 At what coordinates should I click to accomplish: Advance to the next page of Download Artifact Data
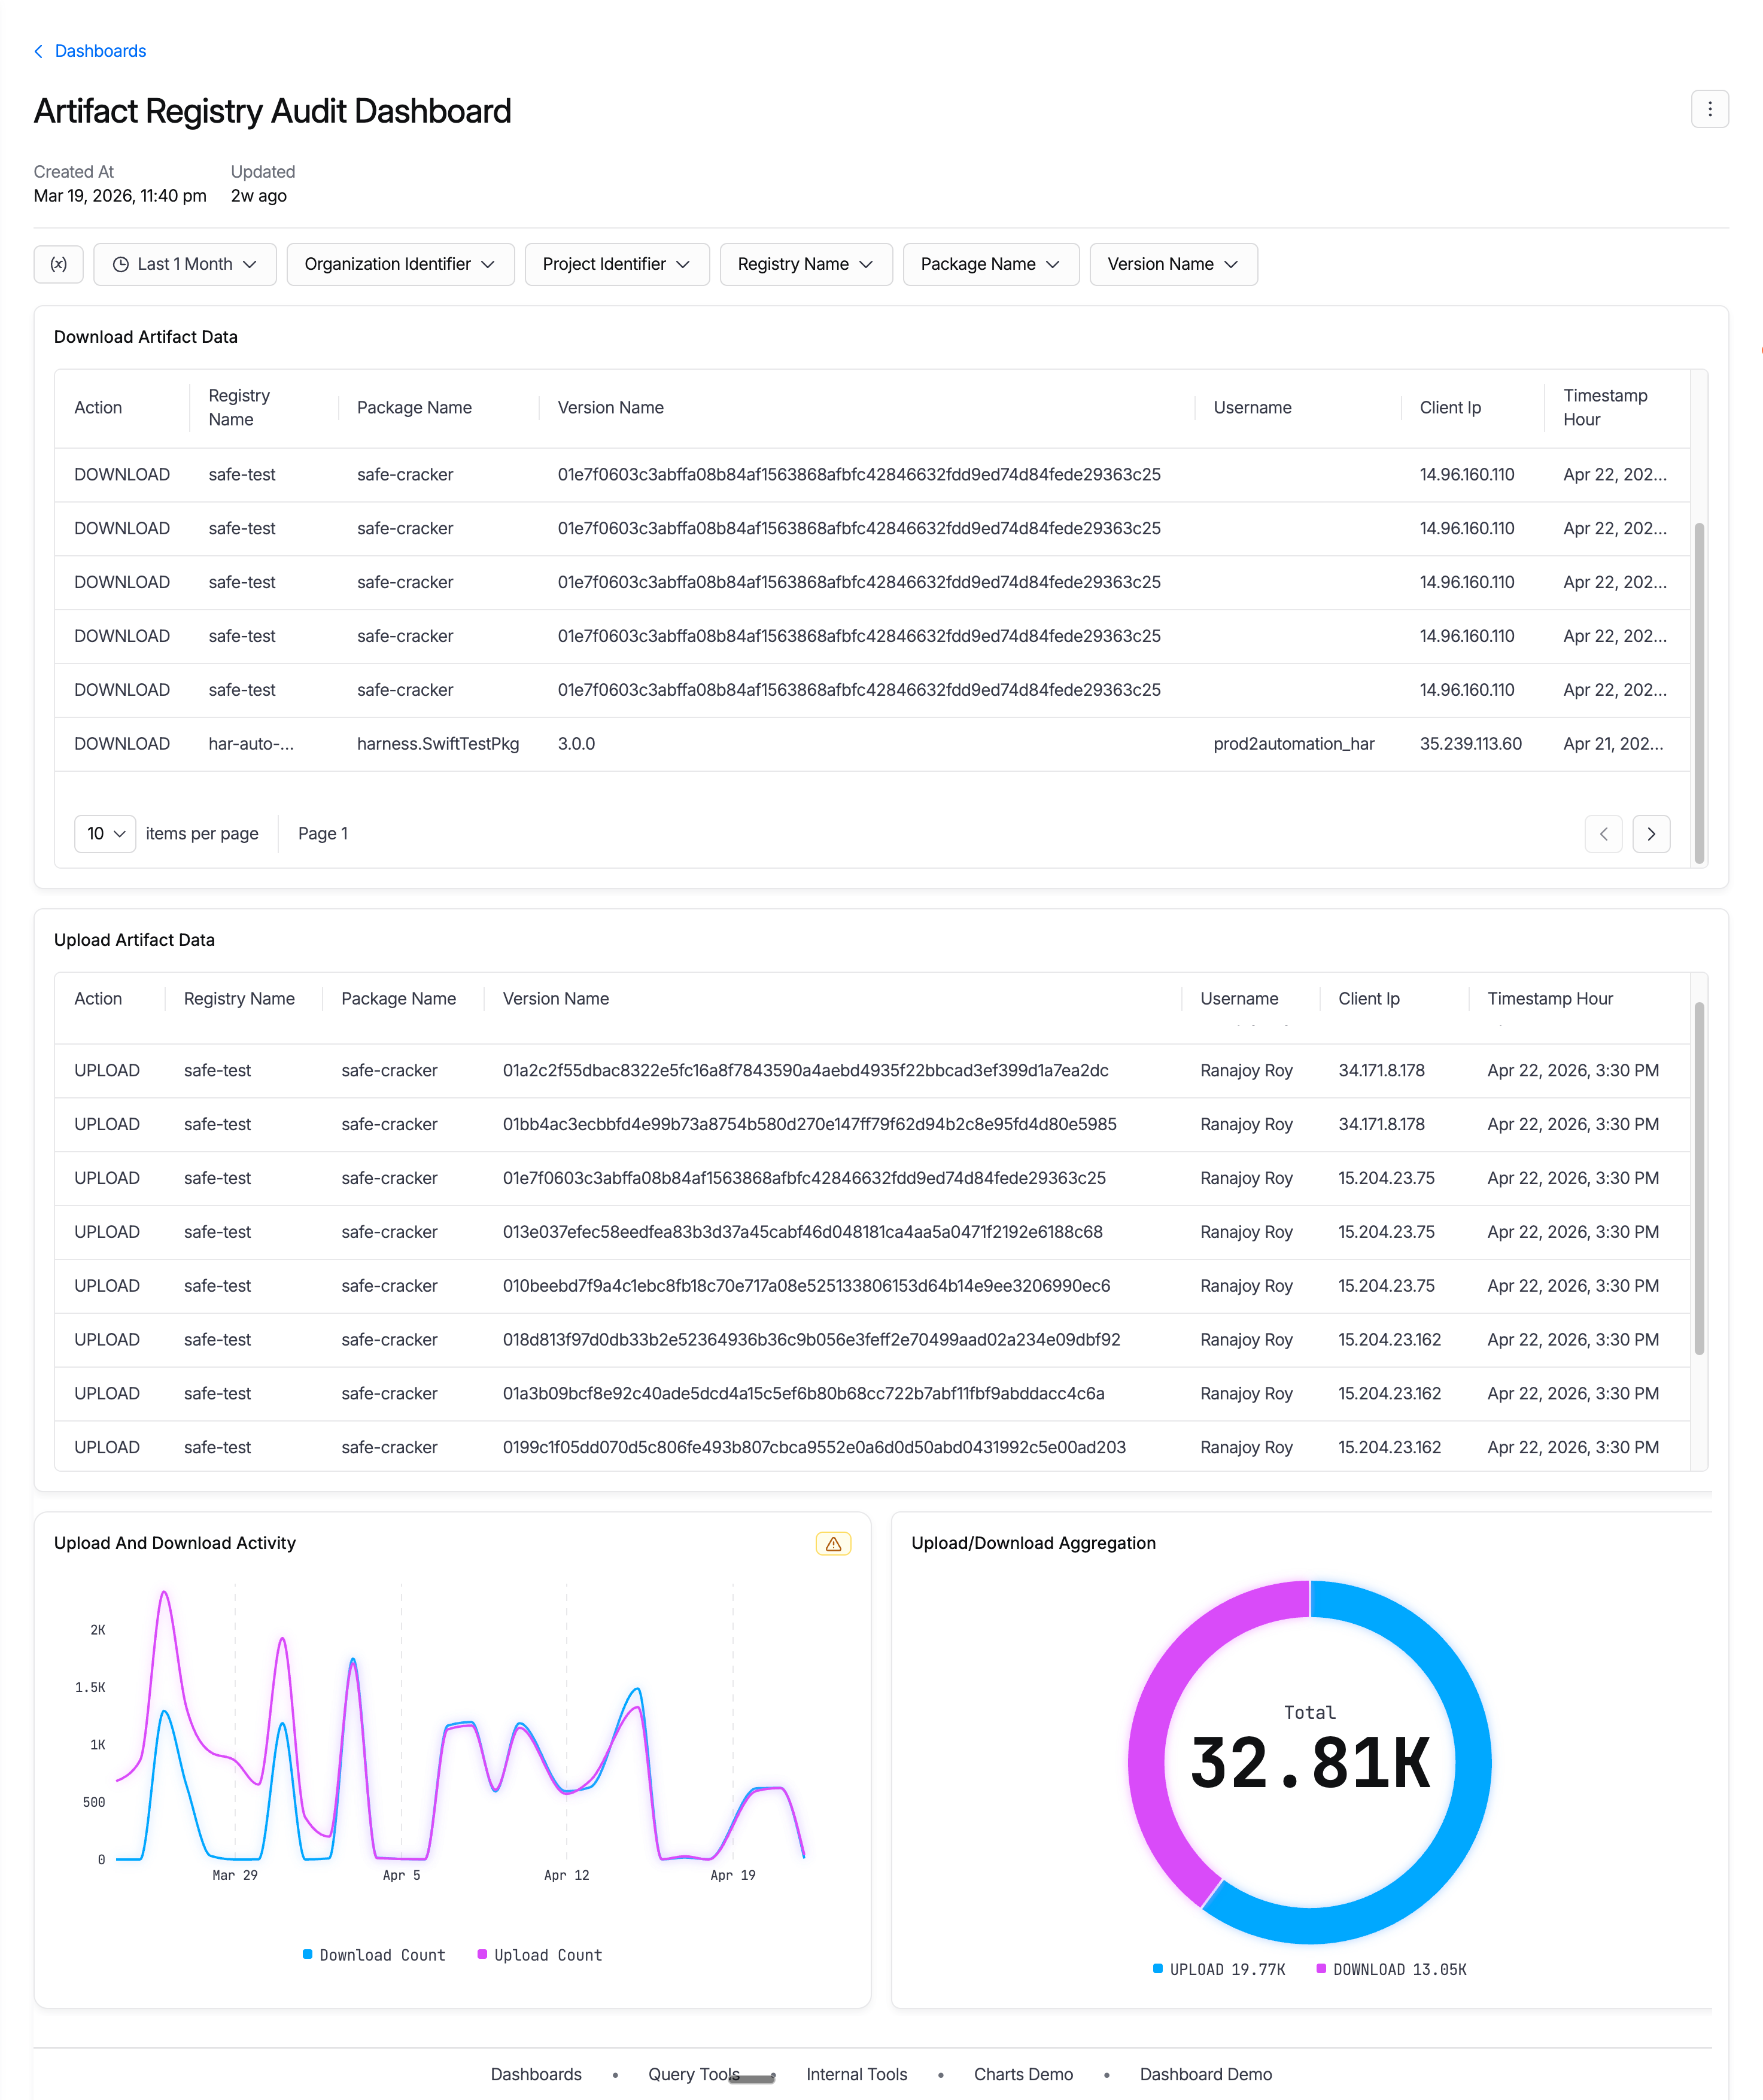point(1651,833)
